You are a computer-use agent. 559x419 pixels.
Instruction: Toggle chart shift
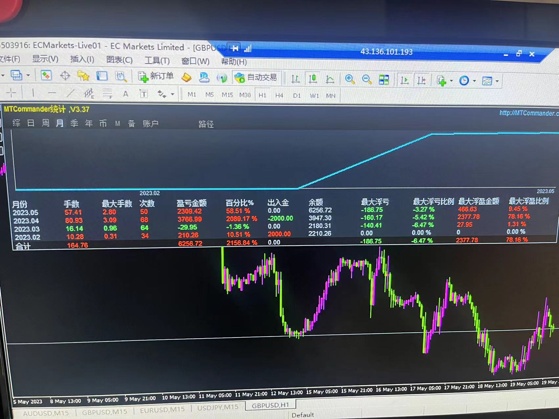[421, 80]
